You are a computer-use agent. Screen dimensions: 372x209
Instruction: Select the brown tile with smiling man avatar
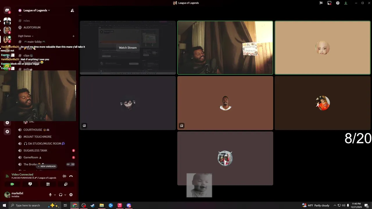(x=225, y=103)
